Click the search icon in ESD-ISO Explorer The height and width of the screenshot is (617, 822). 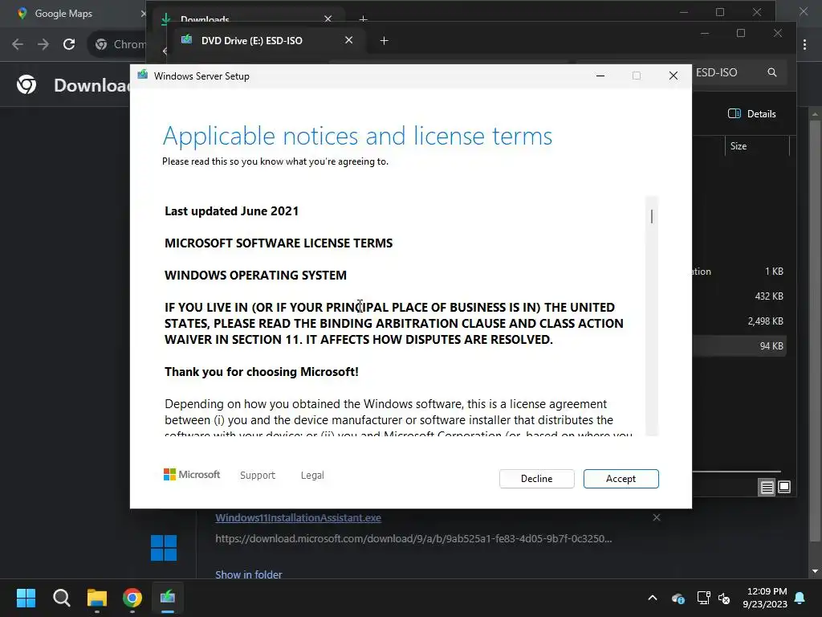tap(772, 72)
